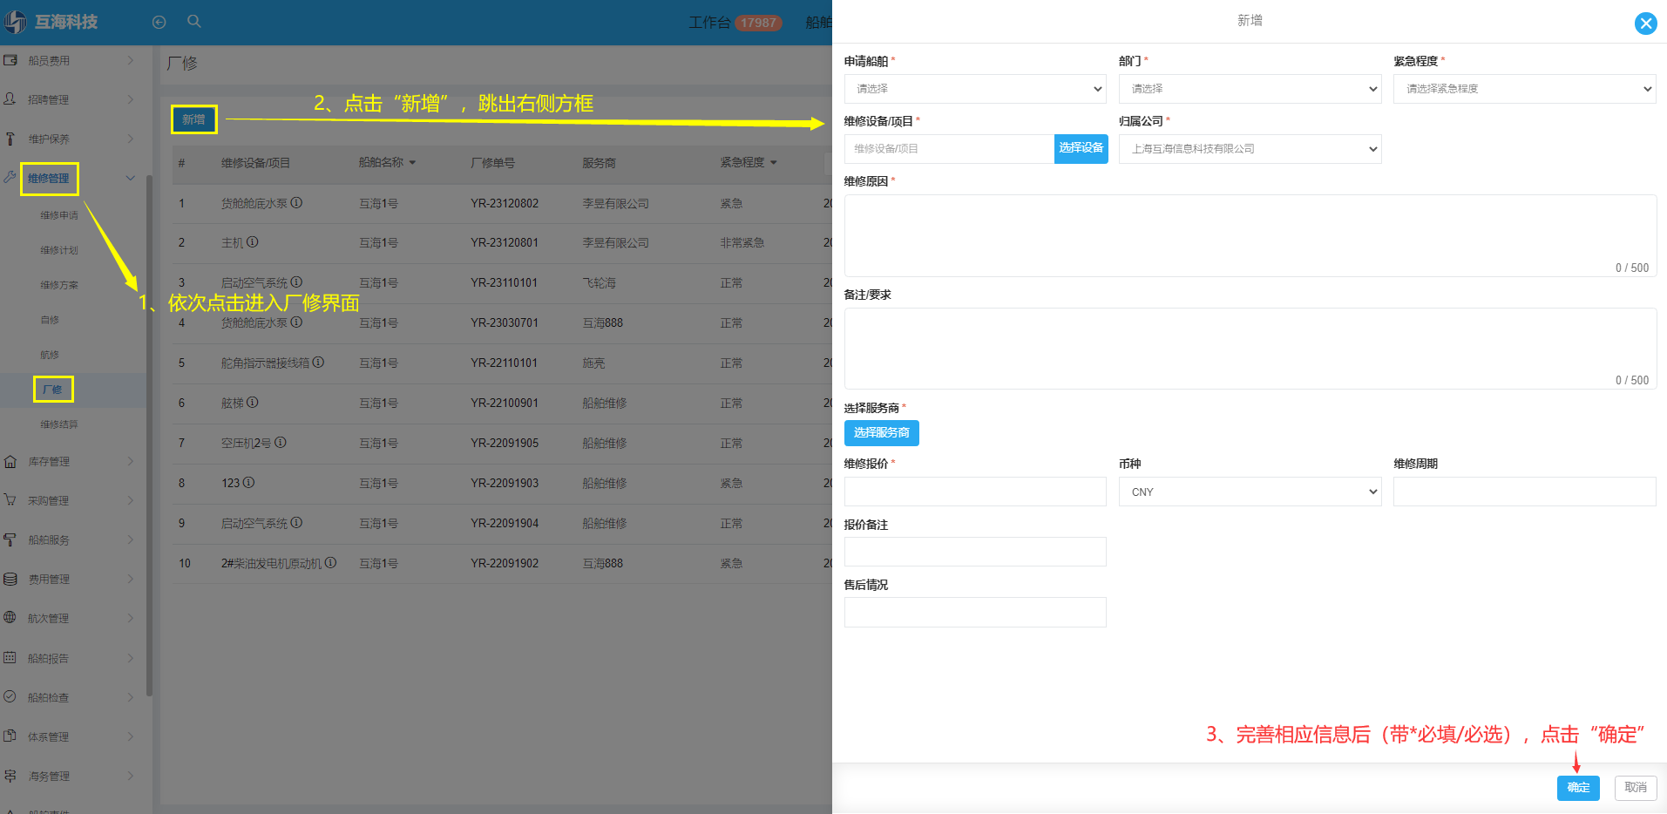This screenshot has height=814, width=1667.
Task: Collapse the 维修管理 menu chevron
Action: click(x=131, y=178)
